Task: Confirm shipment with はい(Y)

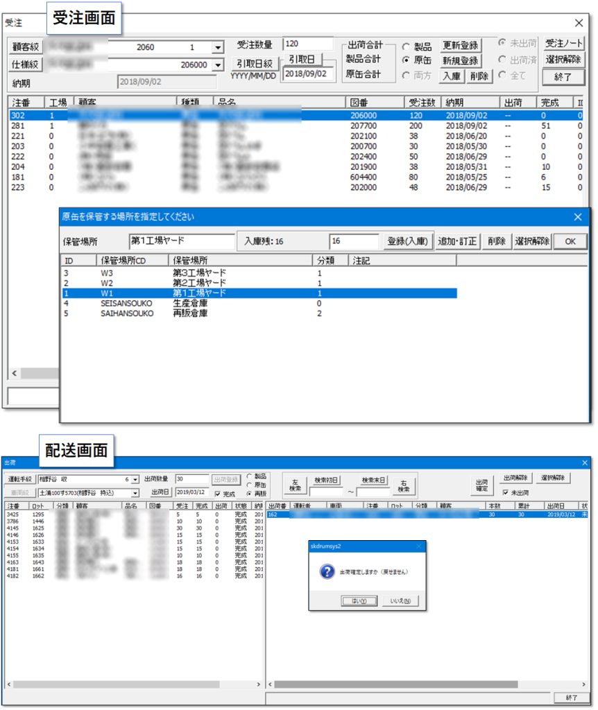Action: point(359,600)
